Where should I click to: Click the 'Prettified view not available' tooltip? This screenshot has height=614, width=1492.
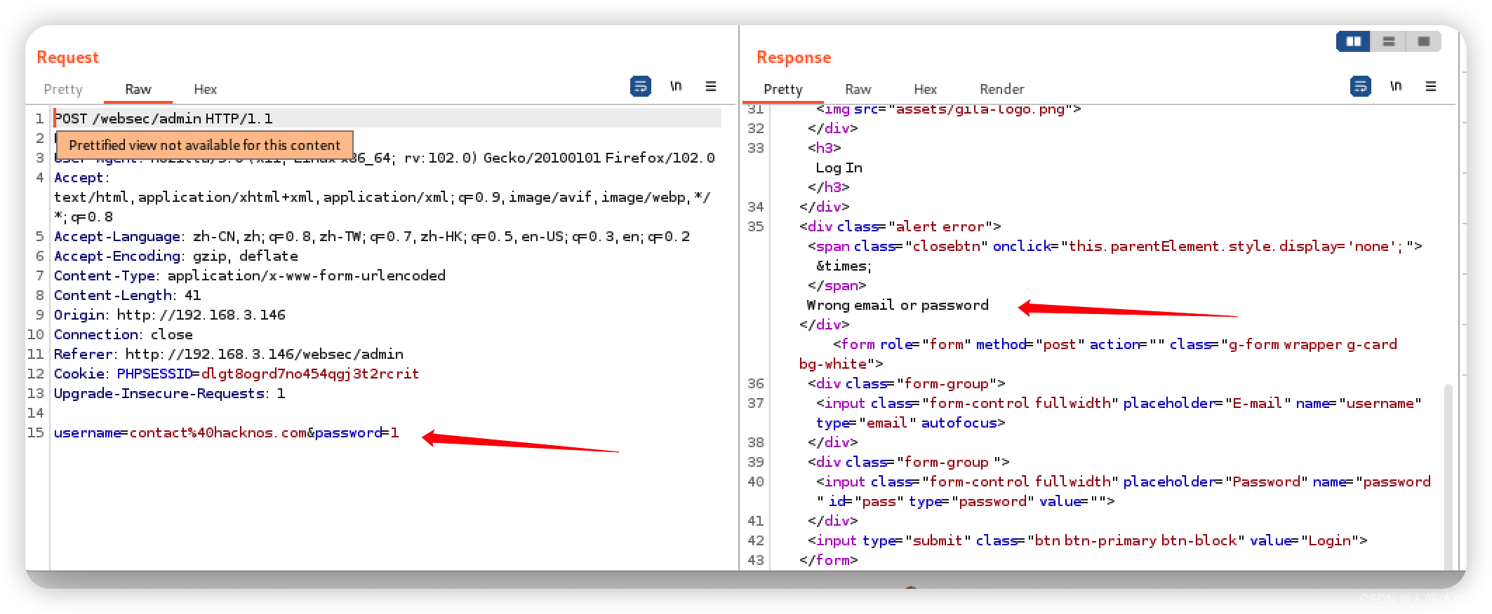click(204, 145)
